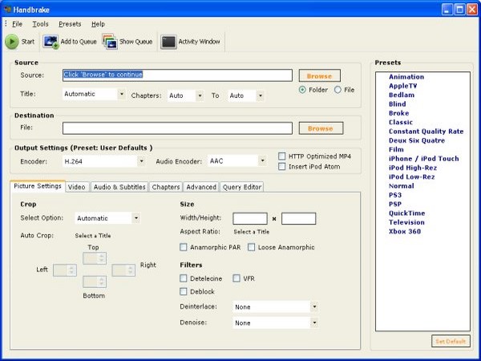Choose the Xbox 360 preset
The width and height of the screenshot is (481, 361).
coord(406,232)
